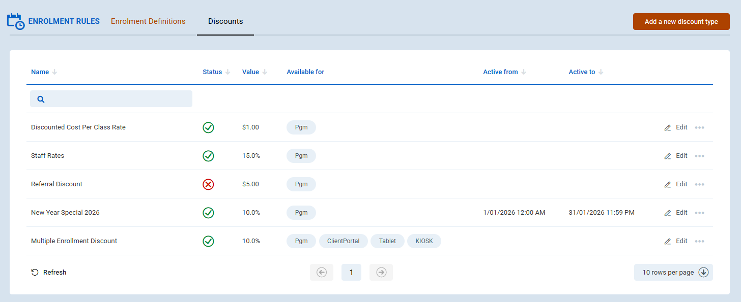The image size is (741, 302).
Task: Click the pencil icon for Staff Rates
Action: pyautogui.click(x=668, y=156)
